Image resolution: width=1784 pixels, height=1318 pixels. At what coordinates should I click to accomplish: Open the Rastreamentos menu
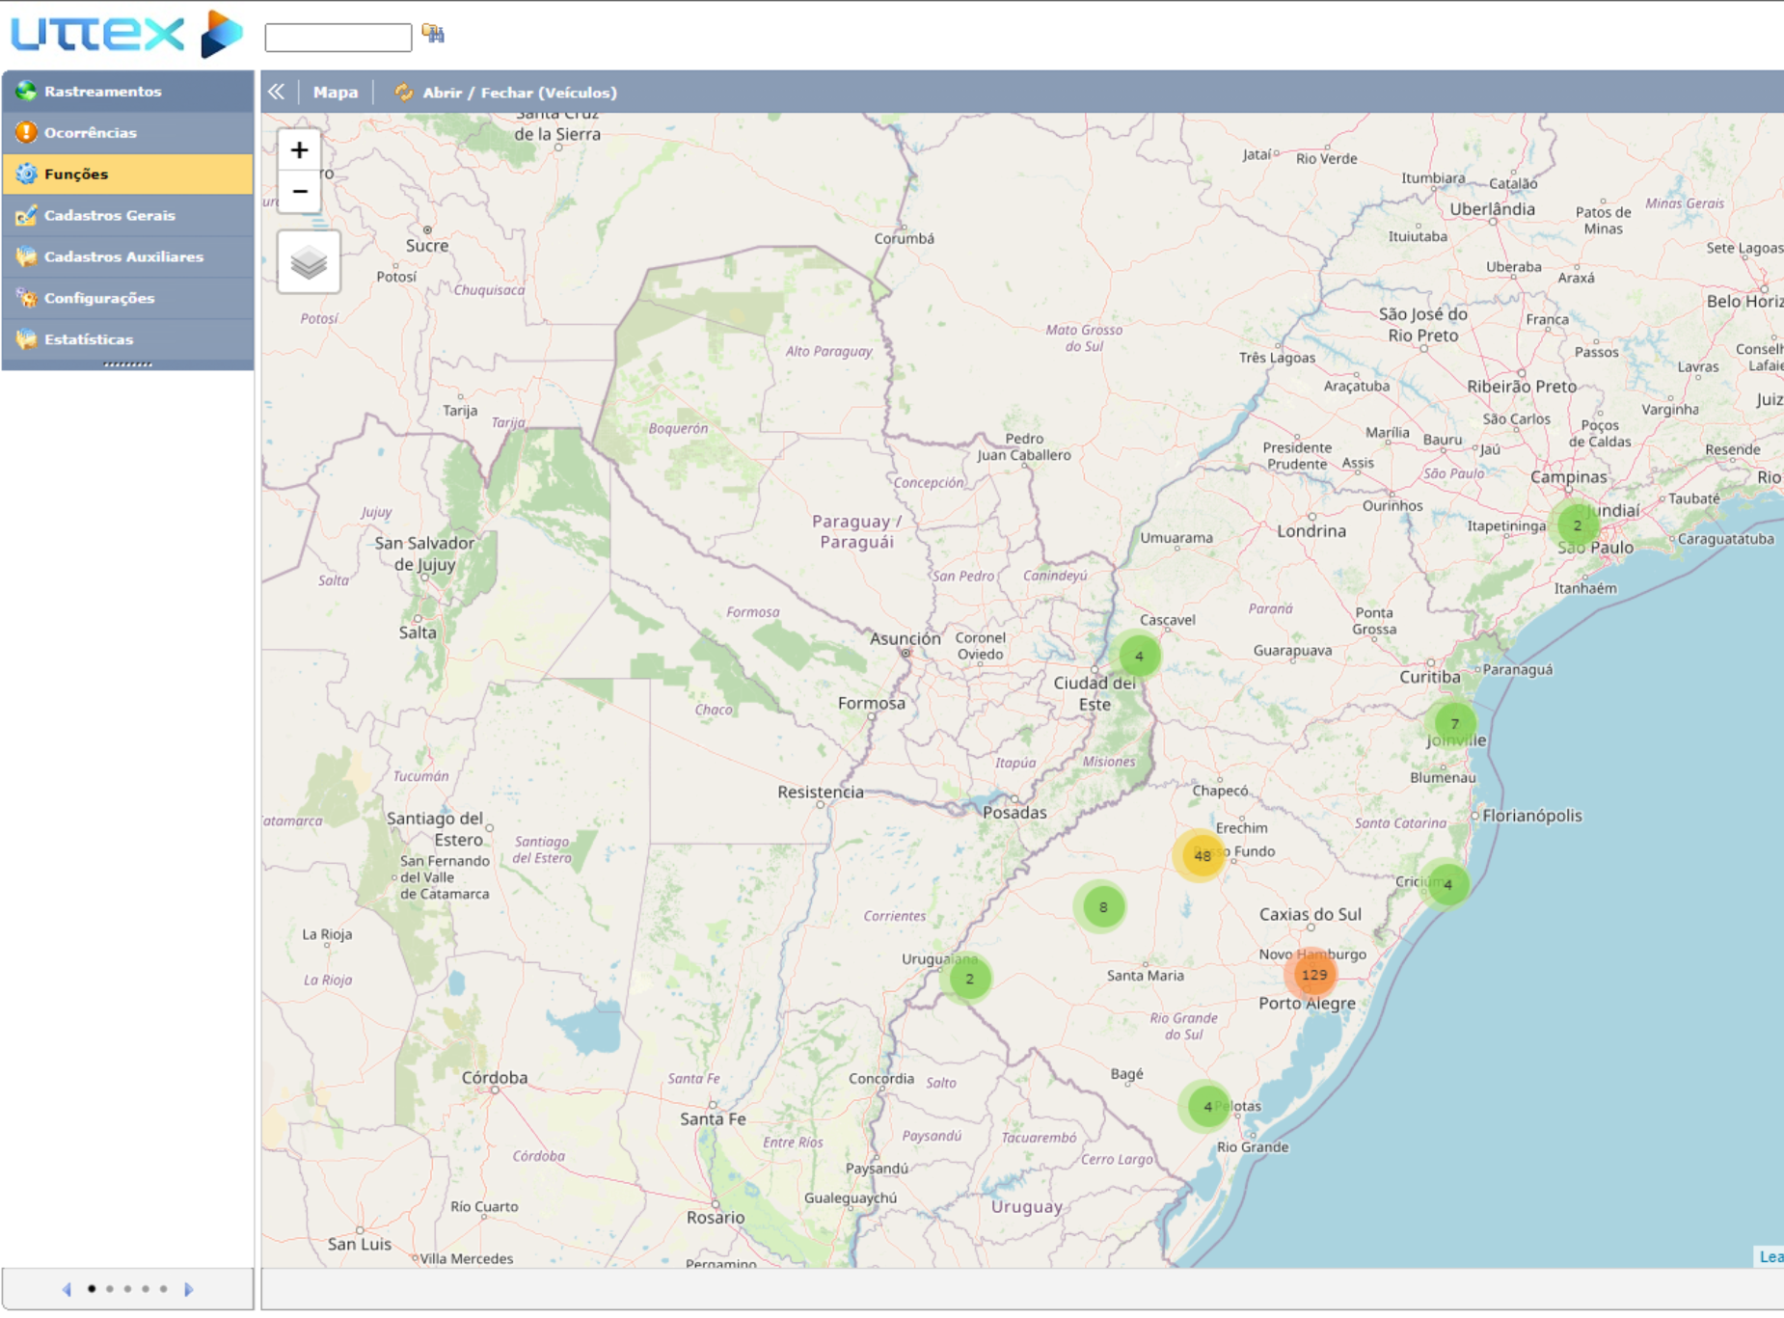click(x=127, y=92)
